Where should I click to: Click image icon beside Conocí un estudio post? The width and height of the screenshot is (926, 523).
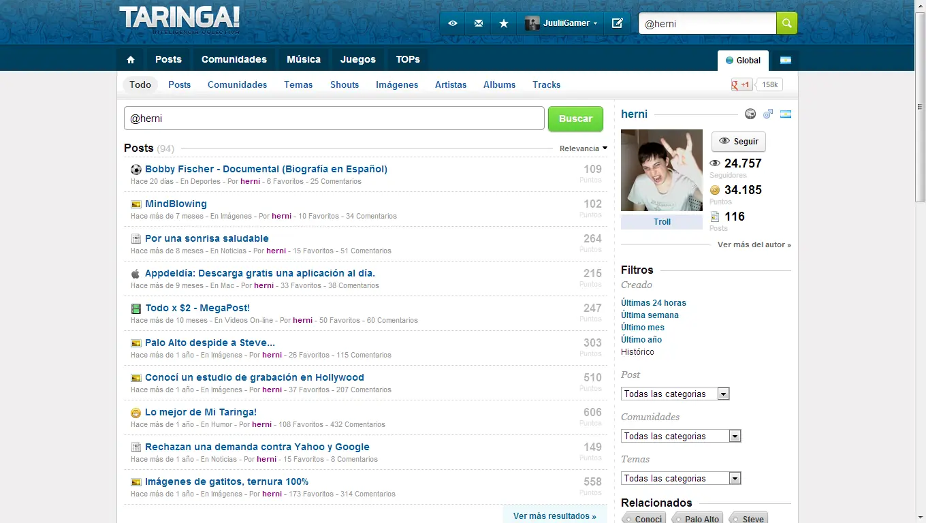(x=136, y=378)
